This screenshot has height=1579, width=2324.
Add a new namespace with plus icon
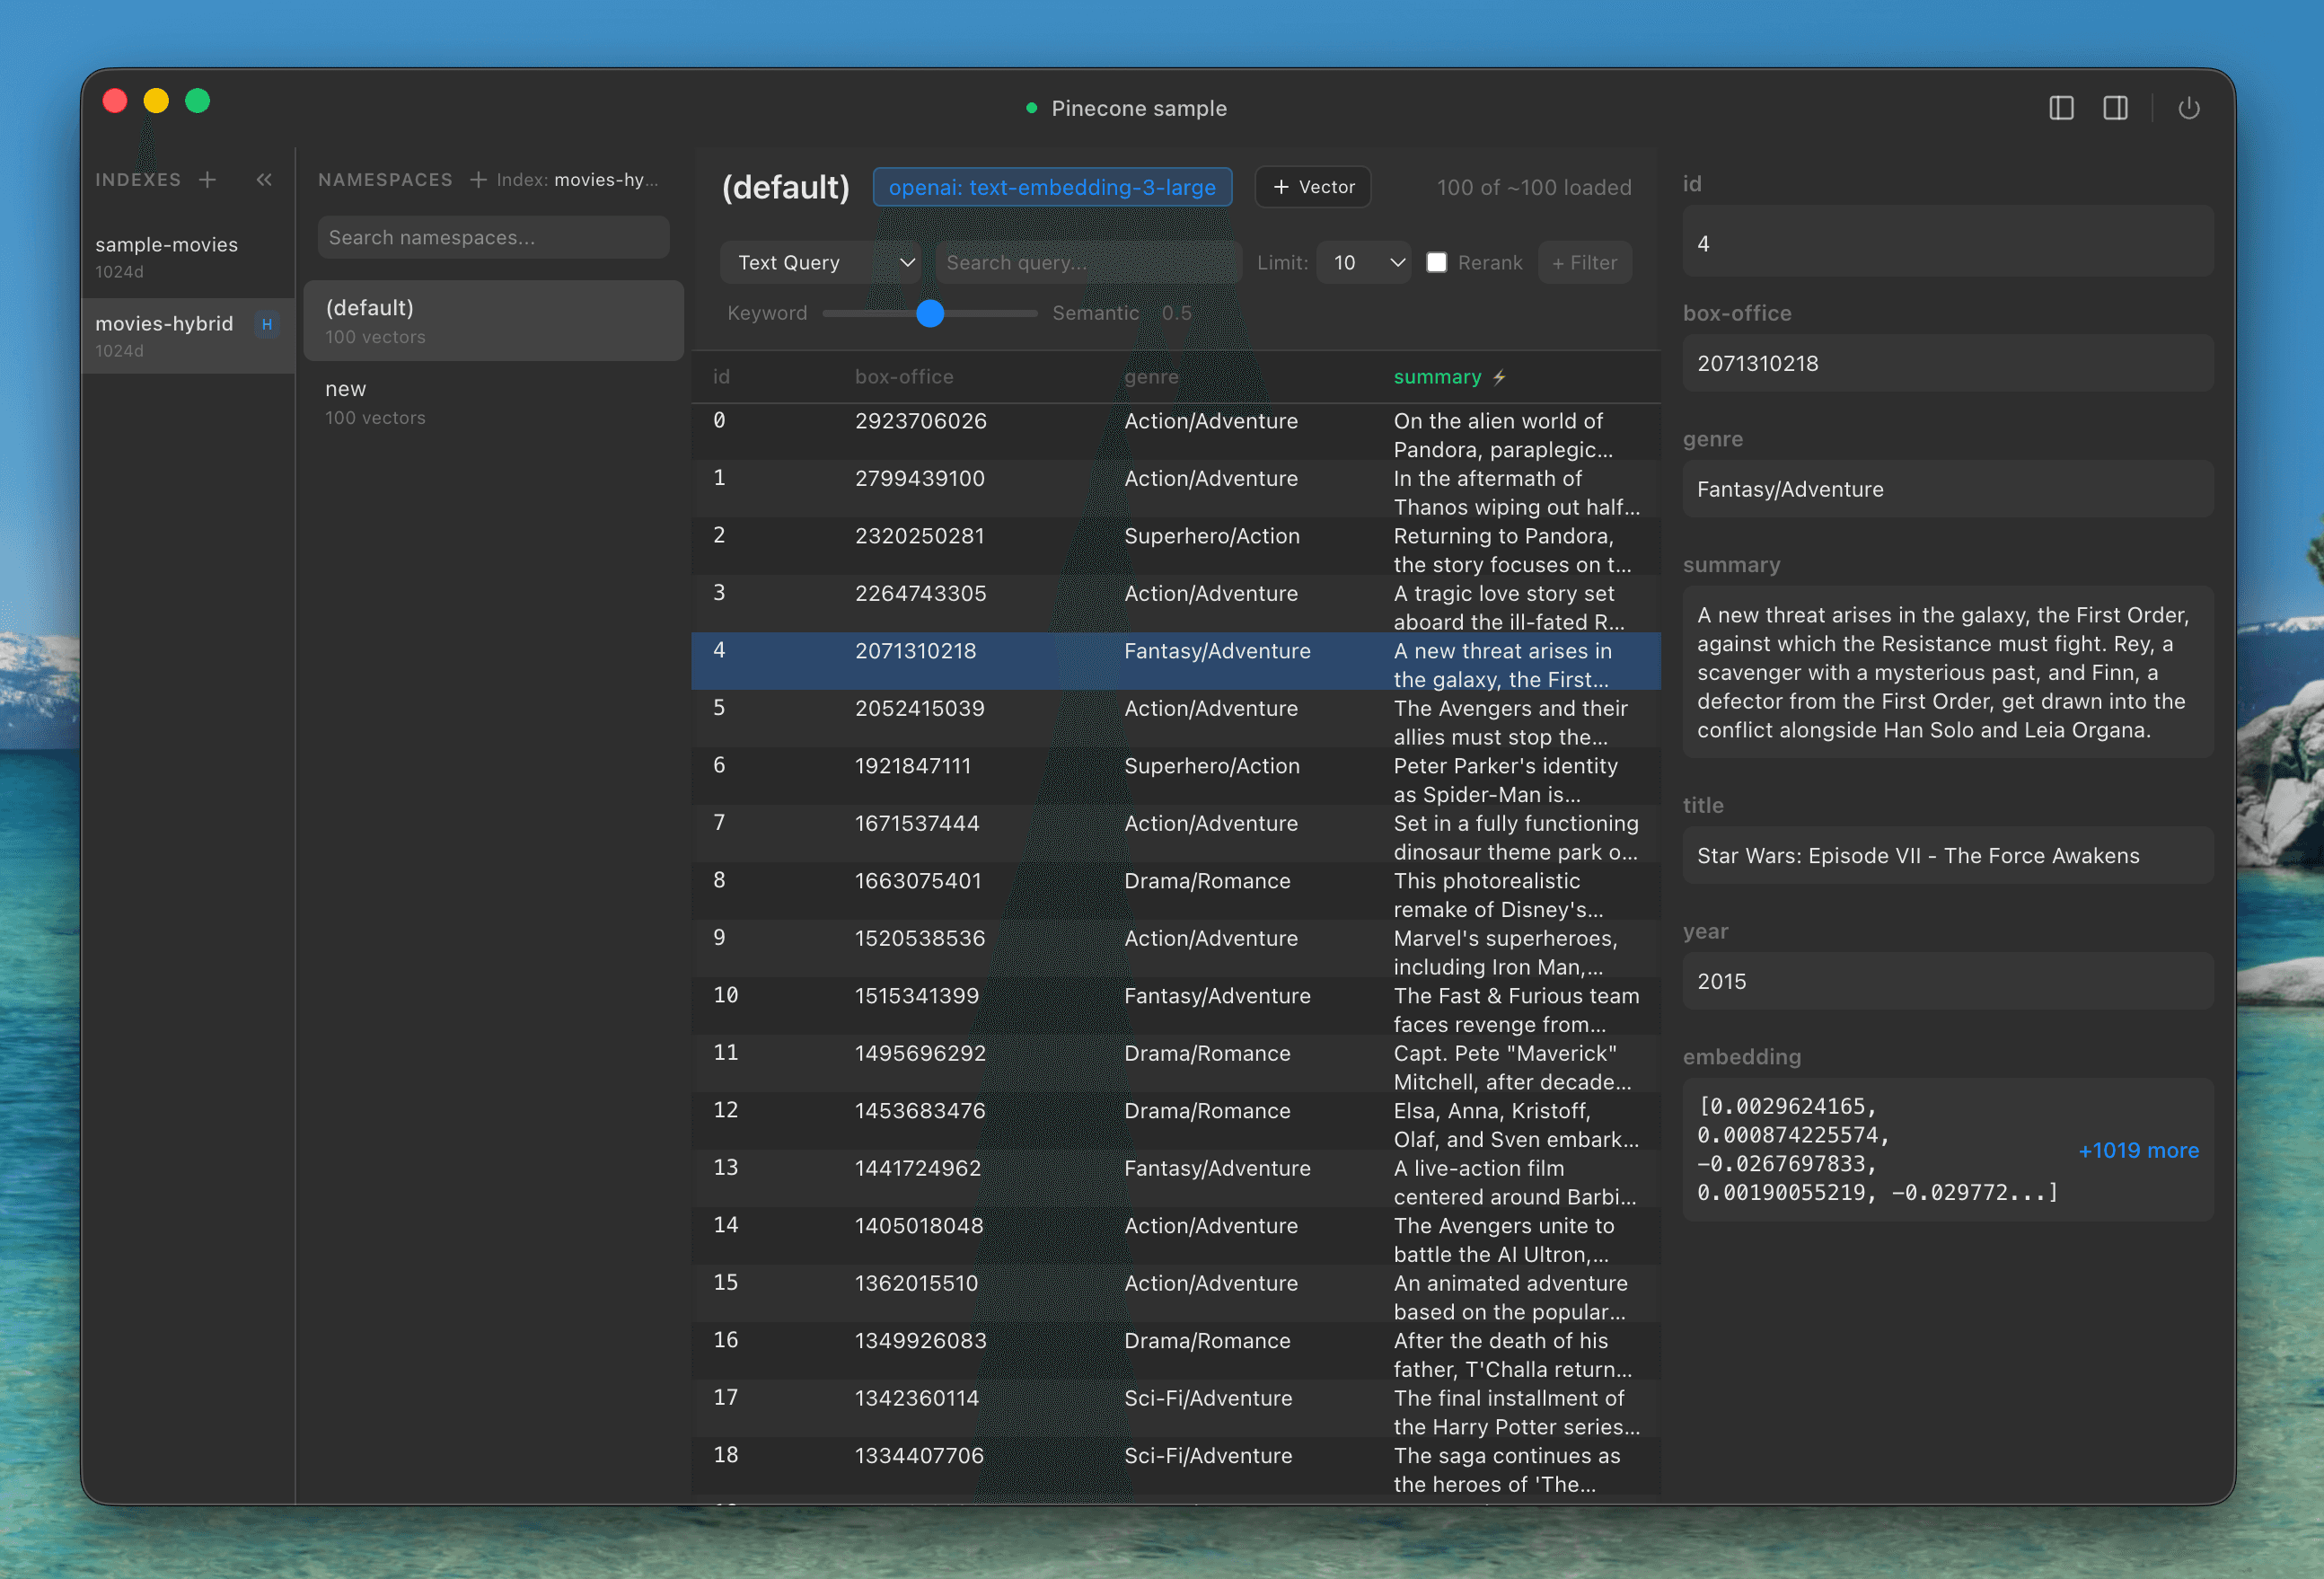(478, 180)
